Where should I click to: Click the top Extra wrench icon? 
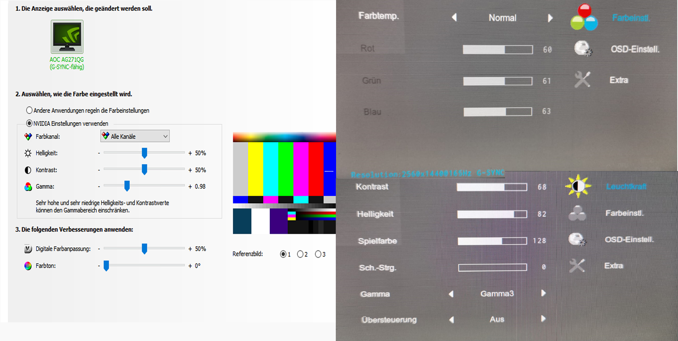582,80
